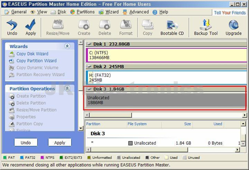The height and width of the screenshot is (170, 249).
Task: Select the C: (NTFS) partition block
Action: [x=166, y=55]
